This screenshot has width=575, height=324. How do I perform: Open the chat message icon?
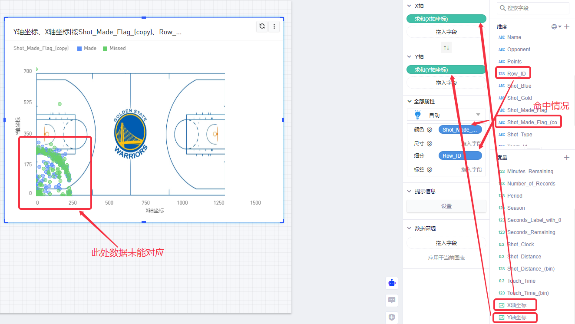392,300
